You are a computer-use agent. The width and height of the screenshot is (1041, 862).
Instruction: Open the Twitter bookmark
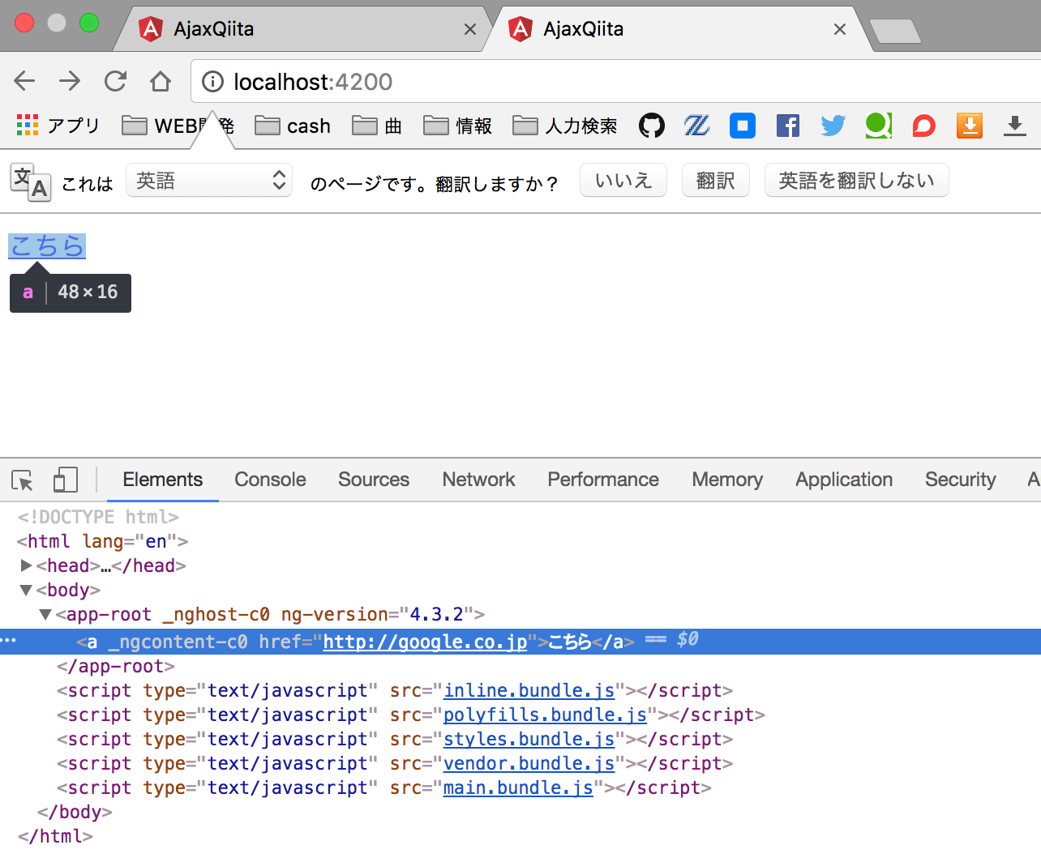833,126
